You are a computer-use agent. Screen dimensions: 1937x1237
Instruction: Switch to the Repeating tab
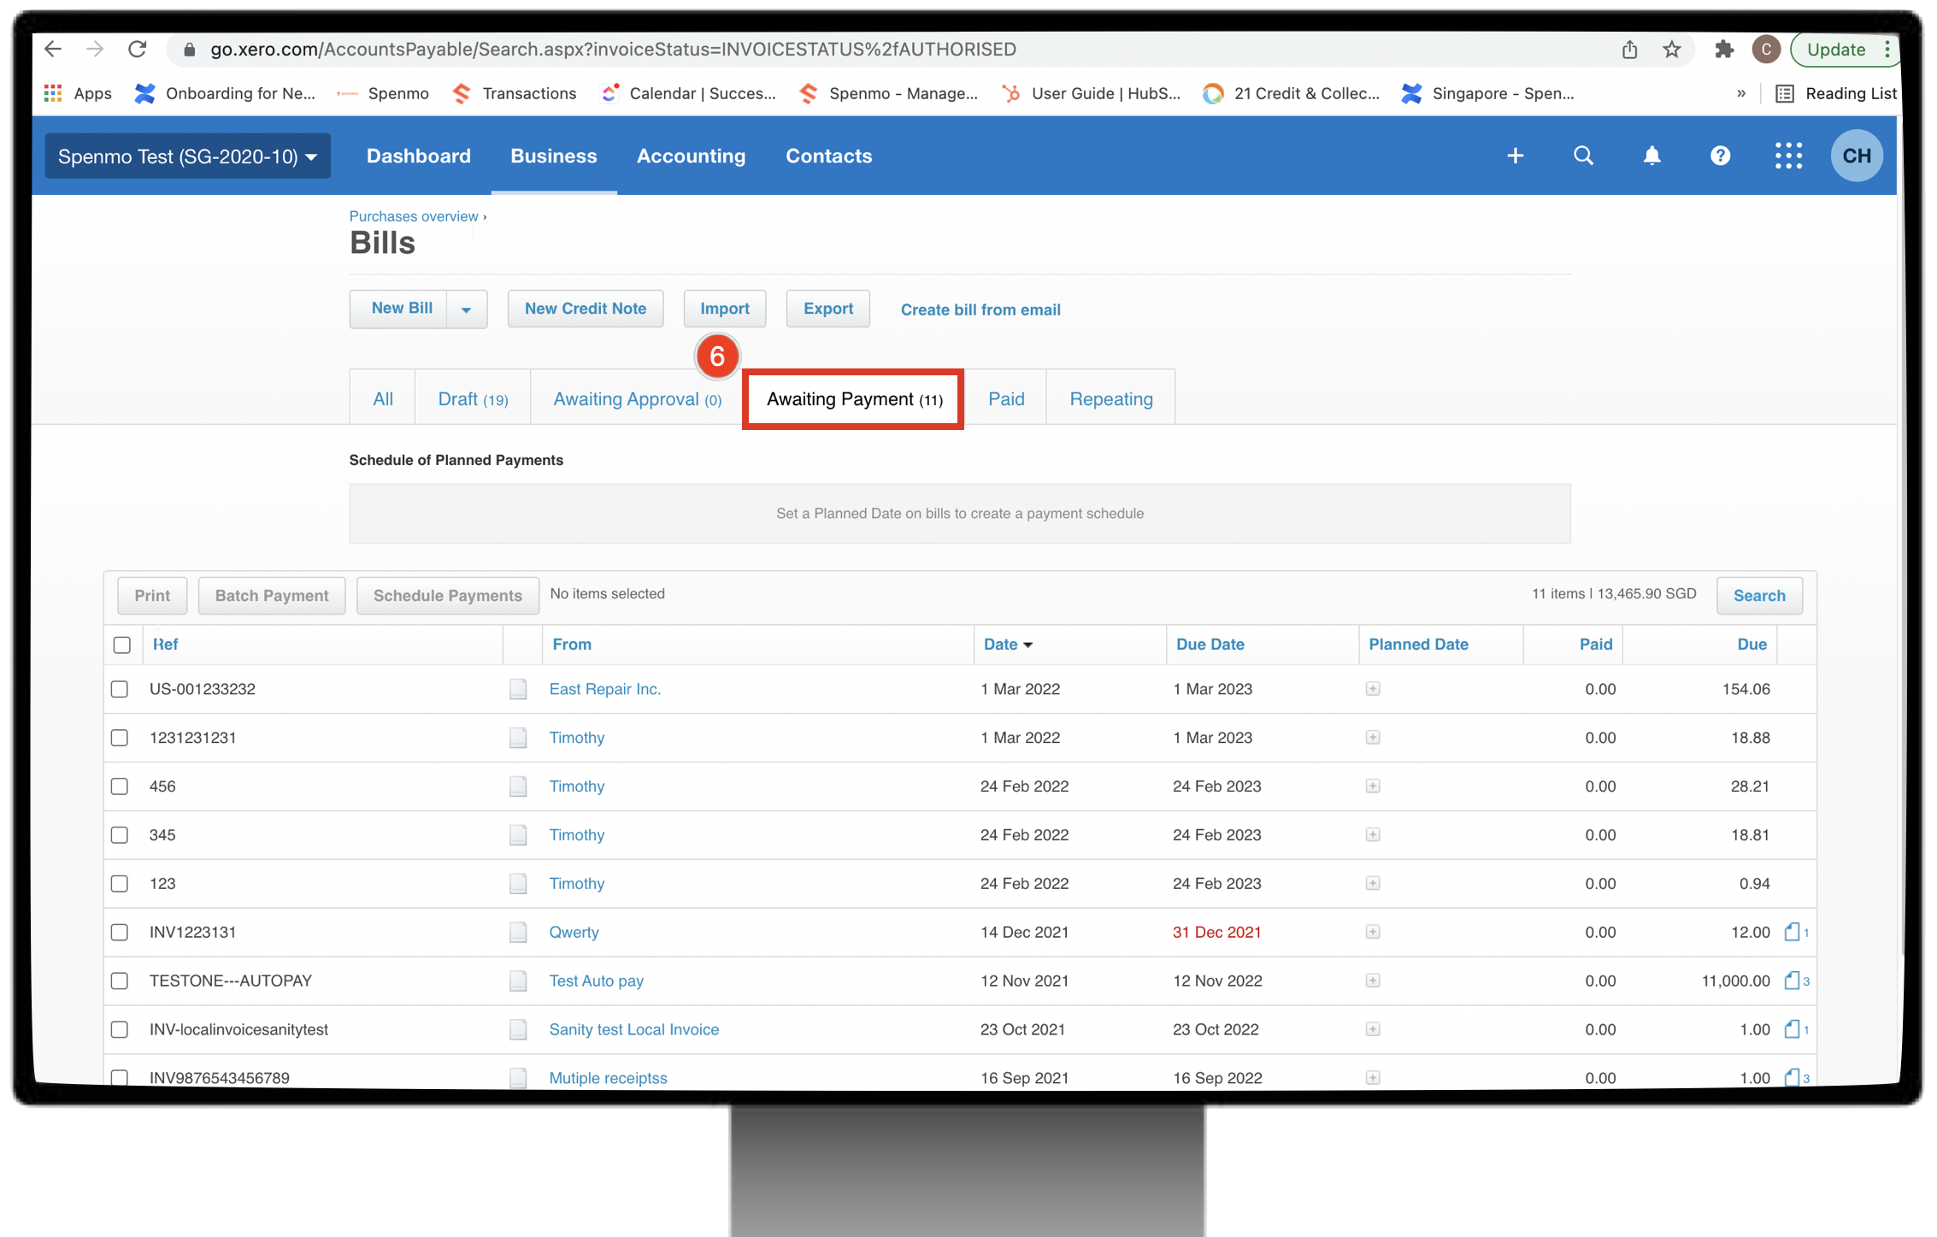1110,398
